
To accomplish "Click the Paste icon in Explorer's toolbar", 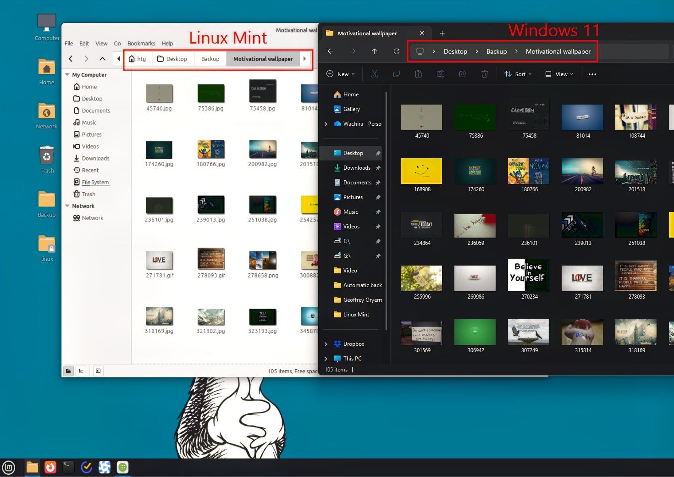I will (x=418, y=74).
